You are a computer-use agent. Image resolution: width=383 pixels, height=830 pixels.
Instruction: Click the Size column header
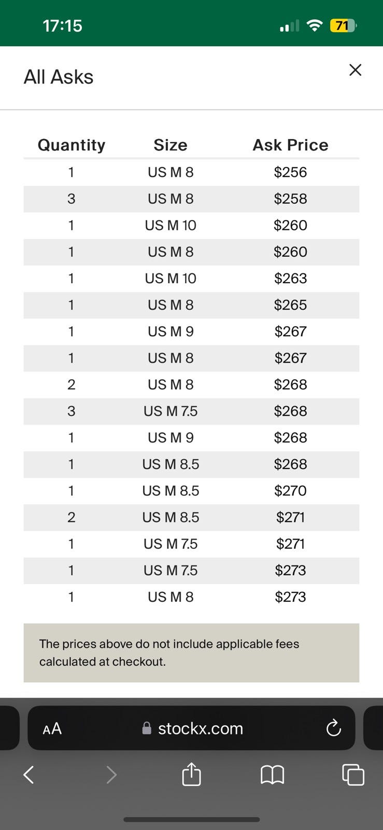pos(171,145)
